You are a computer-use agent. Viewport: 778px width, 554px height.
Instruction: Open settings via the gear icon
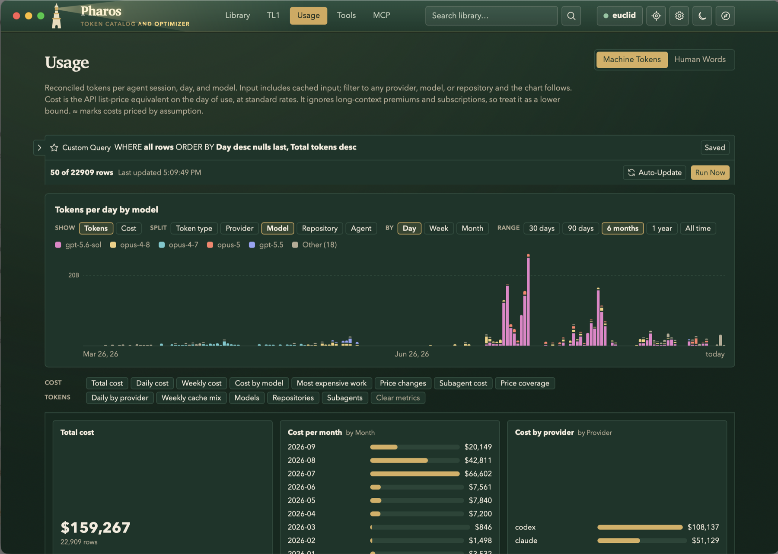(x=679, y=16)
